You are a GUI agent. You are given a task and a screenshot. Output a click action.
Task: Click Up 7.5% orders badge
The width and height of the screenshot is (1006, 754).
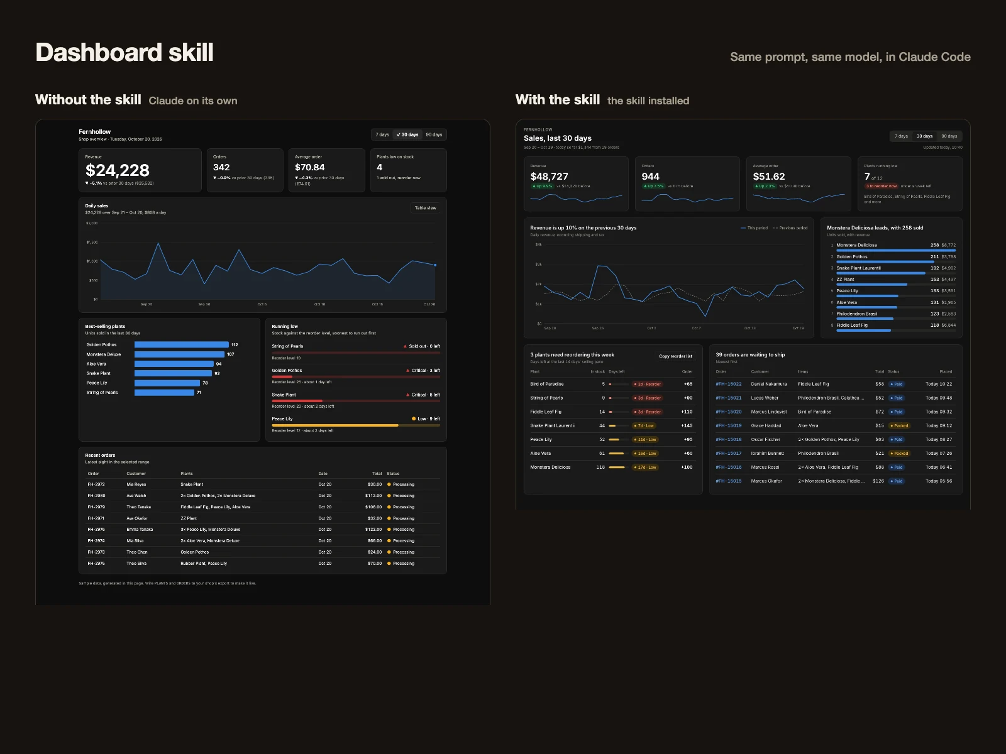click(x=653, y=186)
